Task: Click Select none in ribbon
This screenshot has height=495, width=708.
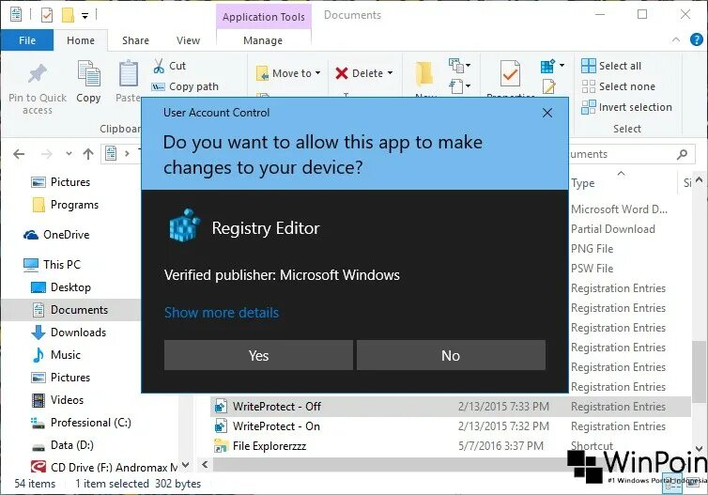Action: click(x=618, y=86)
